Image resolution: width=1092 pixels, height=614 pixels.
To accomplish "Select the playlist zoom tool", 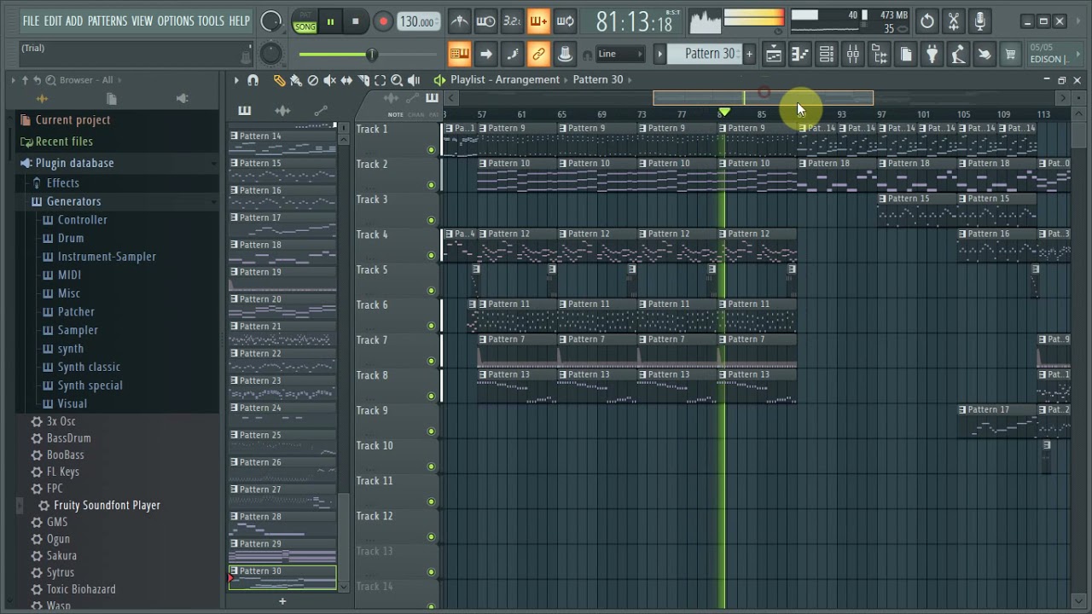I will (x=397, y=80).
